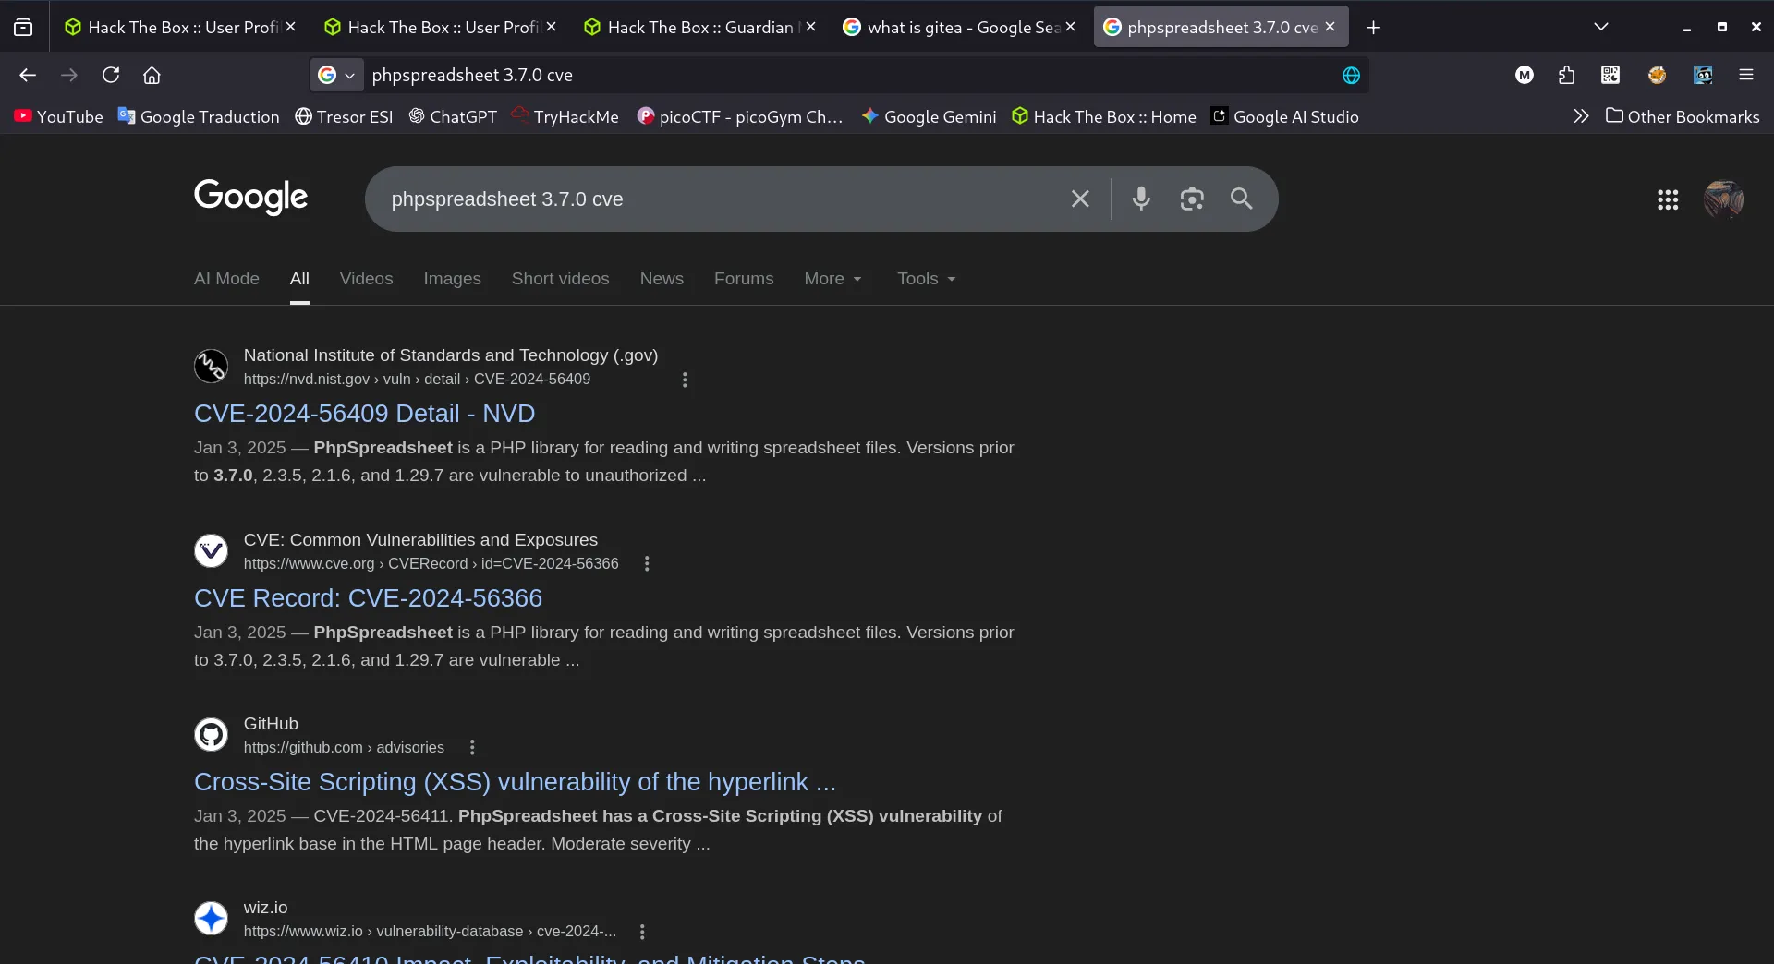Open the search engine selector dropdown
1774x964 pixels.
336,76
